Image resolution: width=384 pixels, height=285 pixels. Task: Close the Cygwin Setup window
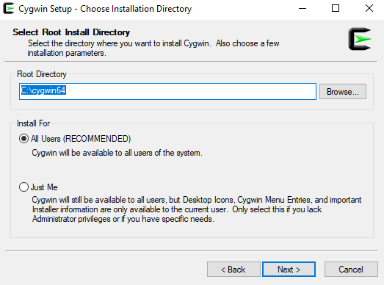click(369, 9)
